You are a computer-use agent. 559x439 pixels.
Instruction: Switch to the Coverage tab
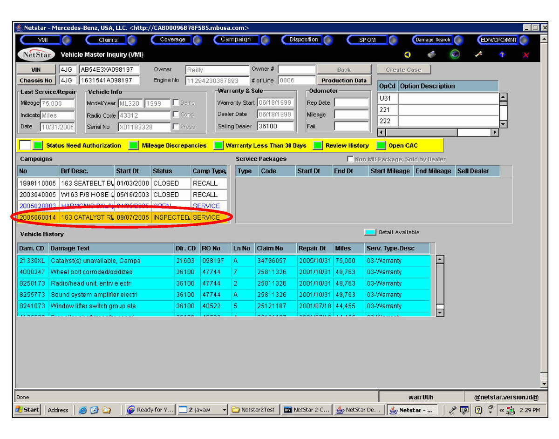pyautogui.click(x=172, y=40)
